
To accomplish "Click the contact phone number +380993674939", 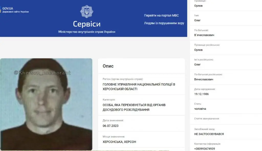I will click(204, 149).
